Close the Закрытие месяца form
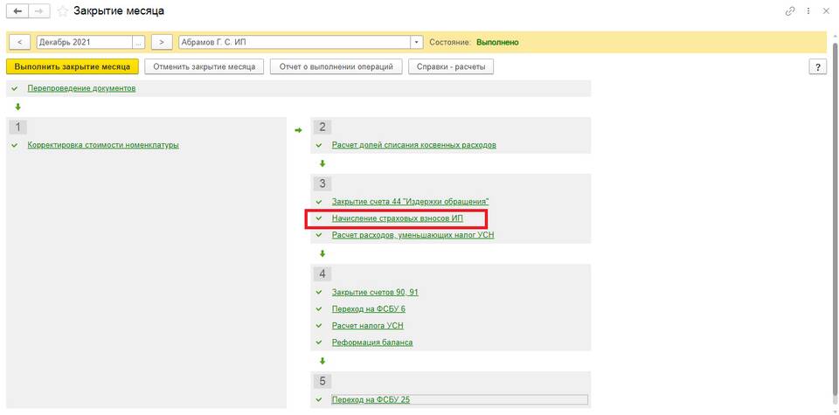The height and width of the screenshot is (415, 839). tap(826, 11)
